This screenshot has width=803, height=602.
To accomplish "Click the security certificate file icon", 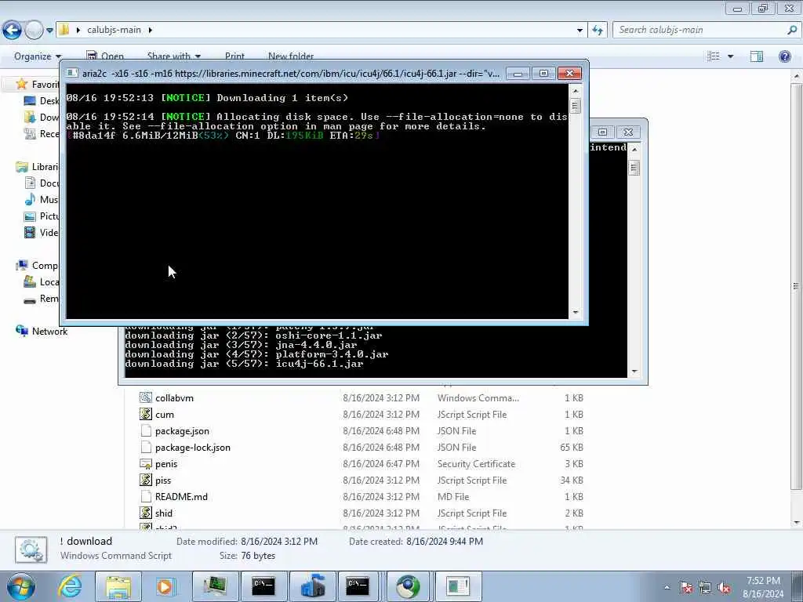I will click(x=145, y=464).
